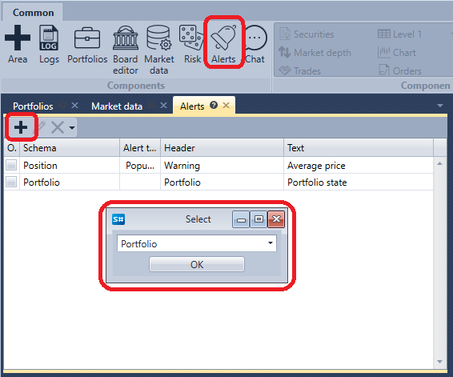Open help icon on Alerts tab

214,105
